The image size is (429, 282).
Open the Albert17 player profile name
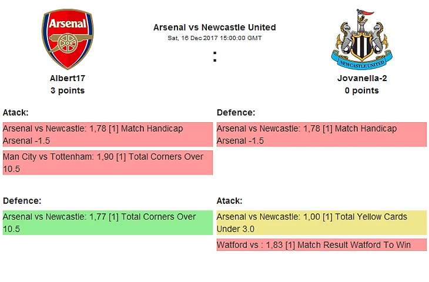pos(68,78)
